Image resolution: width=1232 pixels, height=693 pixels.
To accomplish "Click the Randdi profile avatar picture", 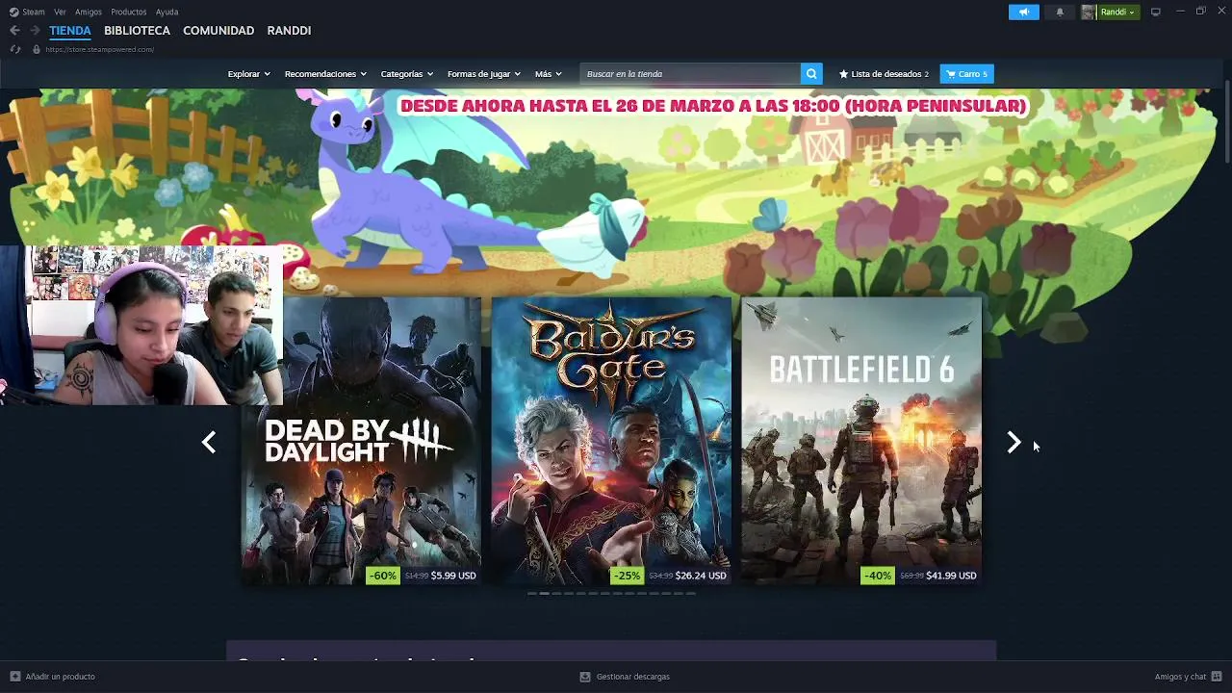I will pyautogui.click(x=1088, y=12).
